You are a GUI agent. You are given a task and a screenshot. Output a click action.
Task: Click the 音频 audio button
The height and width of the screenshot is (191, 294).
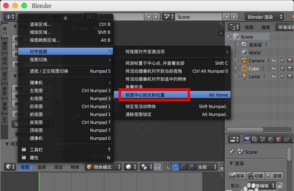(274, 176)
